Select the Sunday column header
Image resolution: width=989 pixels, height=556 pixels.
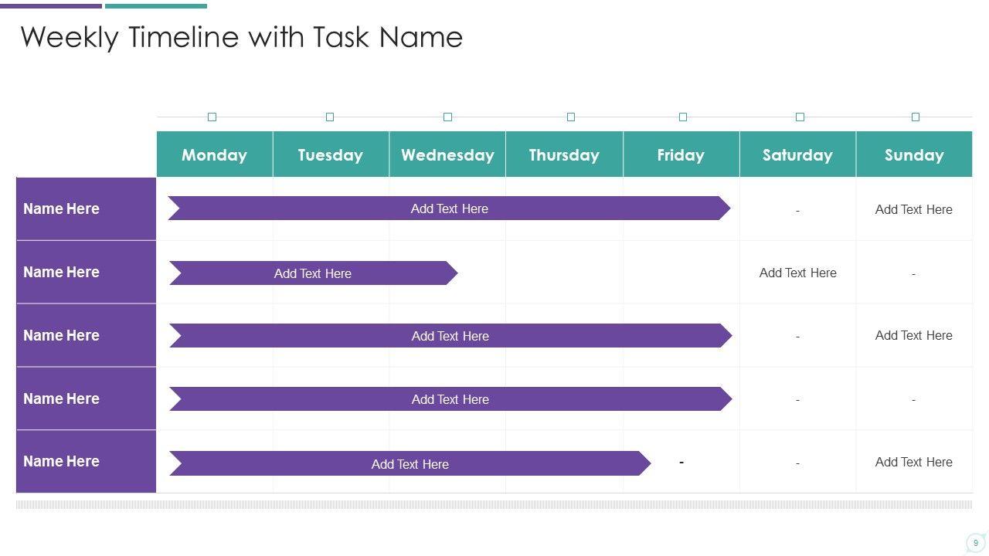coord(914,154)
